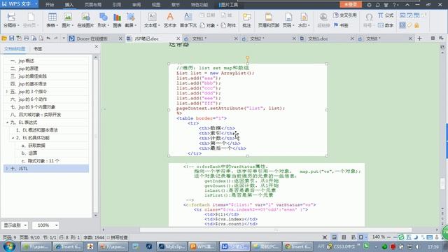The height and width of the screenshot is (252, 448).
Task: Jump to 一、jsp概述 in outline
Action: (x=22, y=61)
